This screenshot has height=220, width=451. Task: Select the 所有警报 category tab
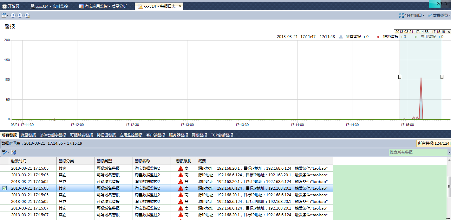click(10, 135)
